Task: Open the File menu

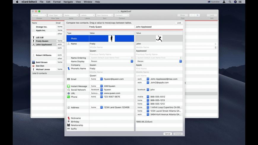Action: click(x=42, y=2)
